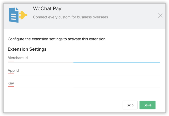
Task: Click the 'Configure the extension settings' instruction text
Action: [57, 39]
